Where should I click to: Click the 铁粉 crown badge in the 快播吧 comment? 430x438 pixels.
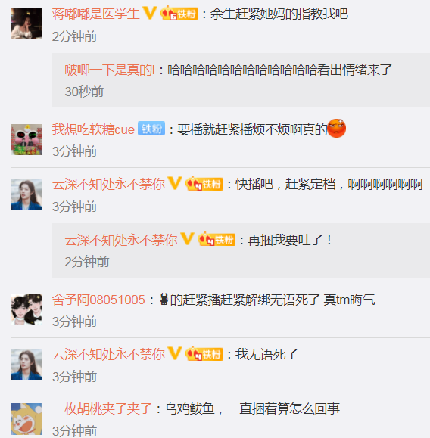(204, 184)
